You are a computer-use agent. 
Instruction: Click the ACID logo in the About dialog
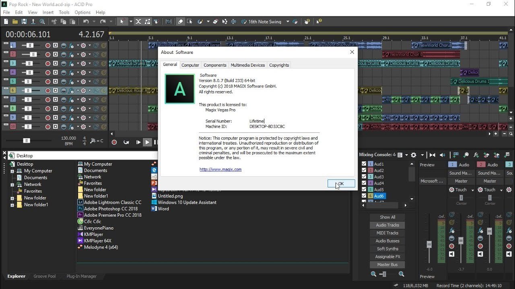point(180,89)
